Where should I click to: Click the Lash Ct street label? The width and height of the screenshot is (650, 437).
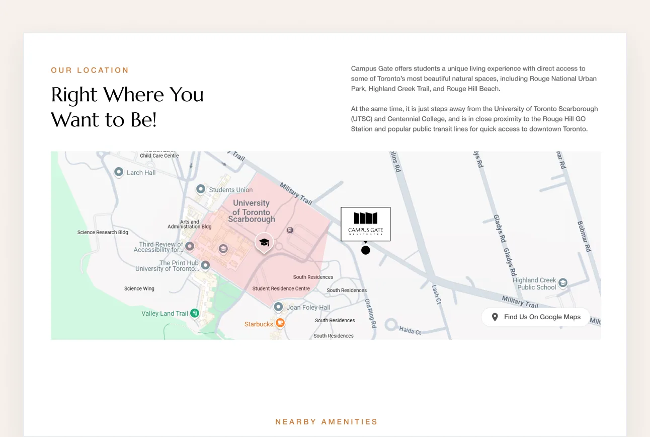click(x=436, y=295)
